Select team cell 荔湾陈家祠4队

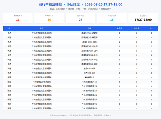[x=90, y=60]
